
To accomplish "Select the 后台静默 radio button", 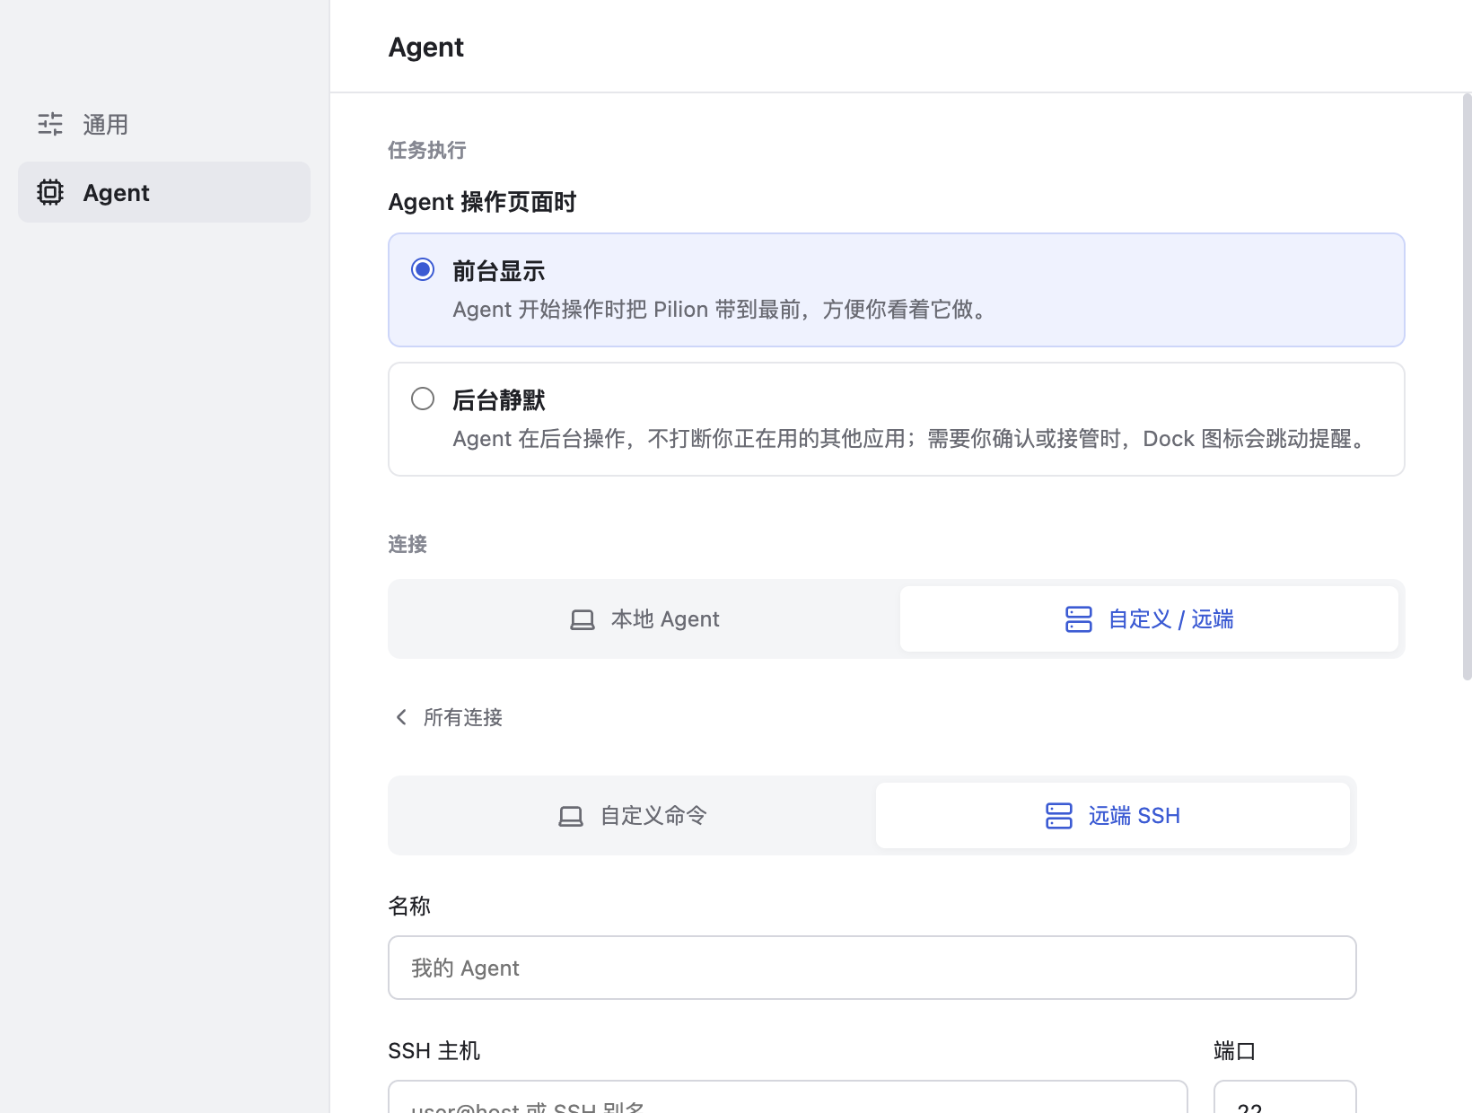I will pyautogui.click(x=423, y=399).
